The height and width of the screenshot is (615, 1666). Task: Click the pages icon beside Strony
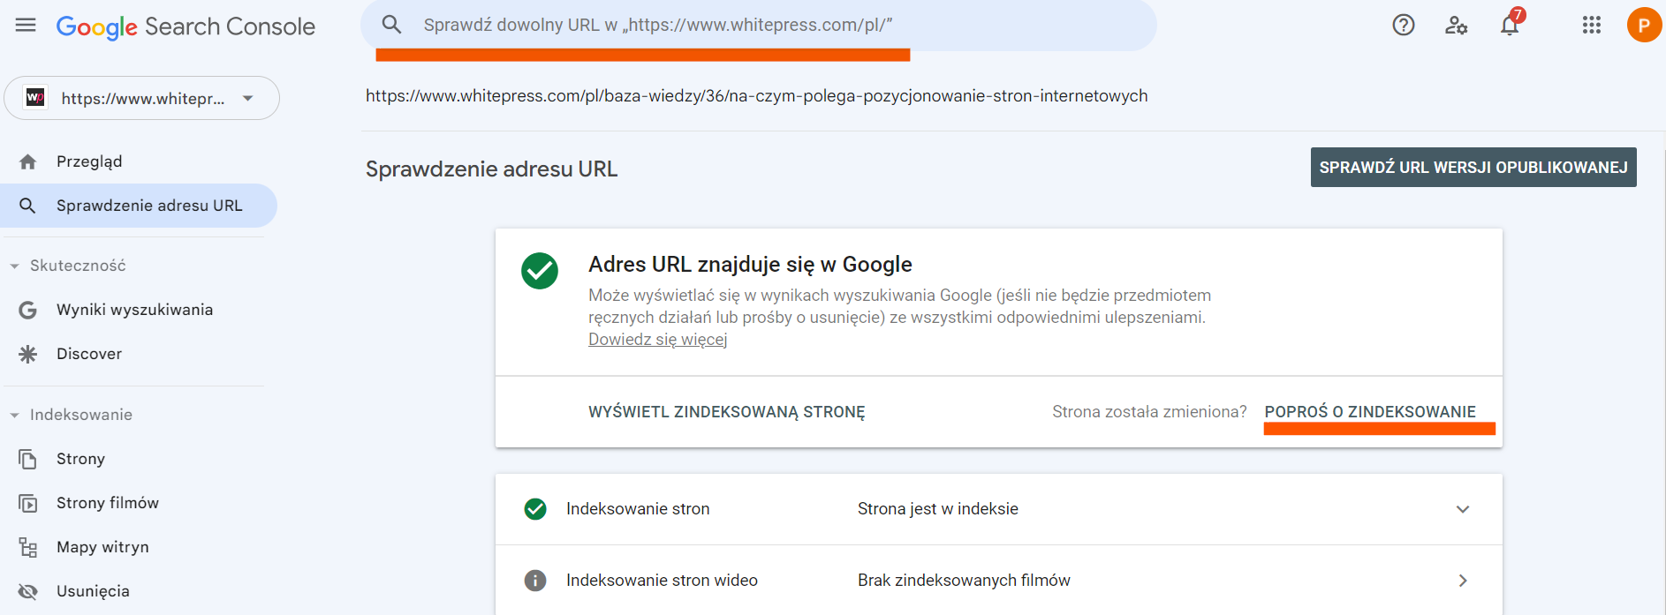(28, 459)
